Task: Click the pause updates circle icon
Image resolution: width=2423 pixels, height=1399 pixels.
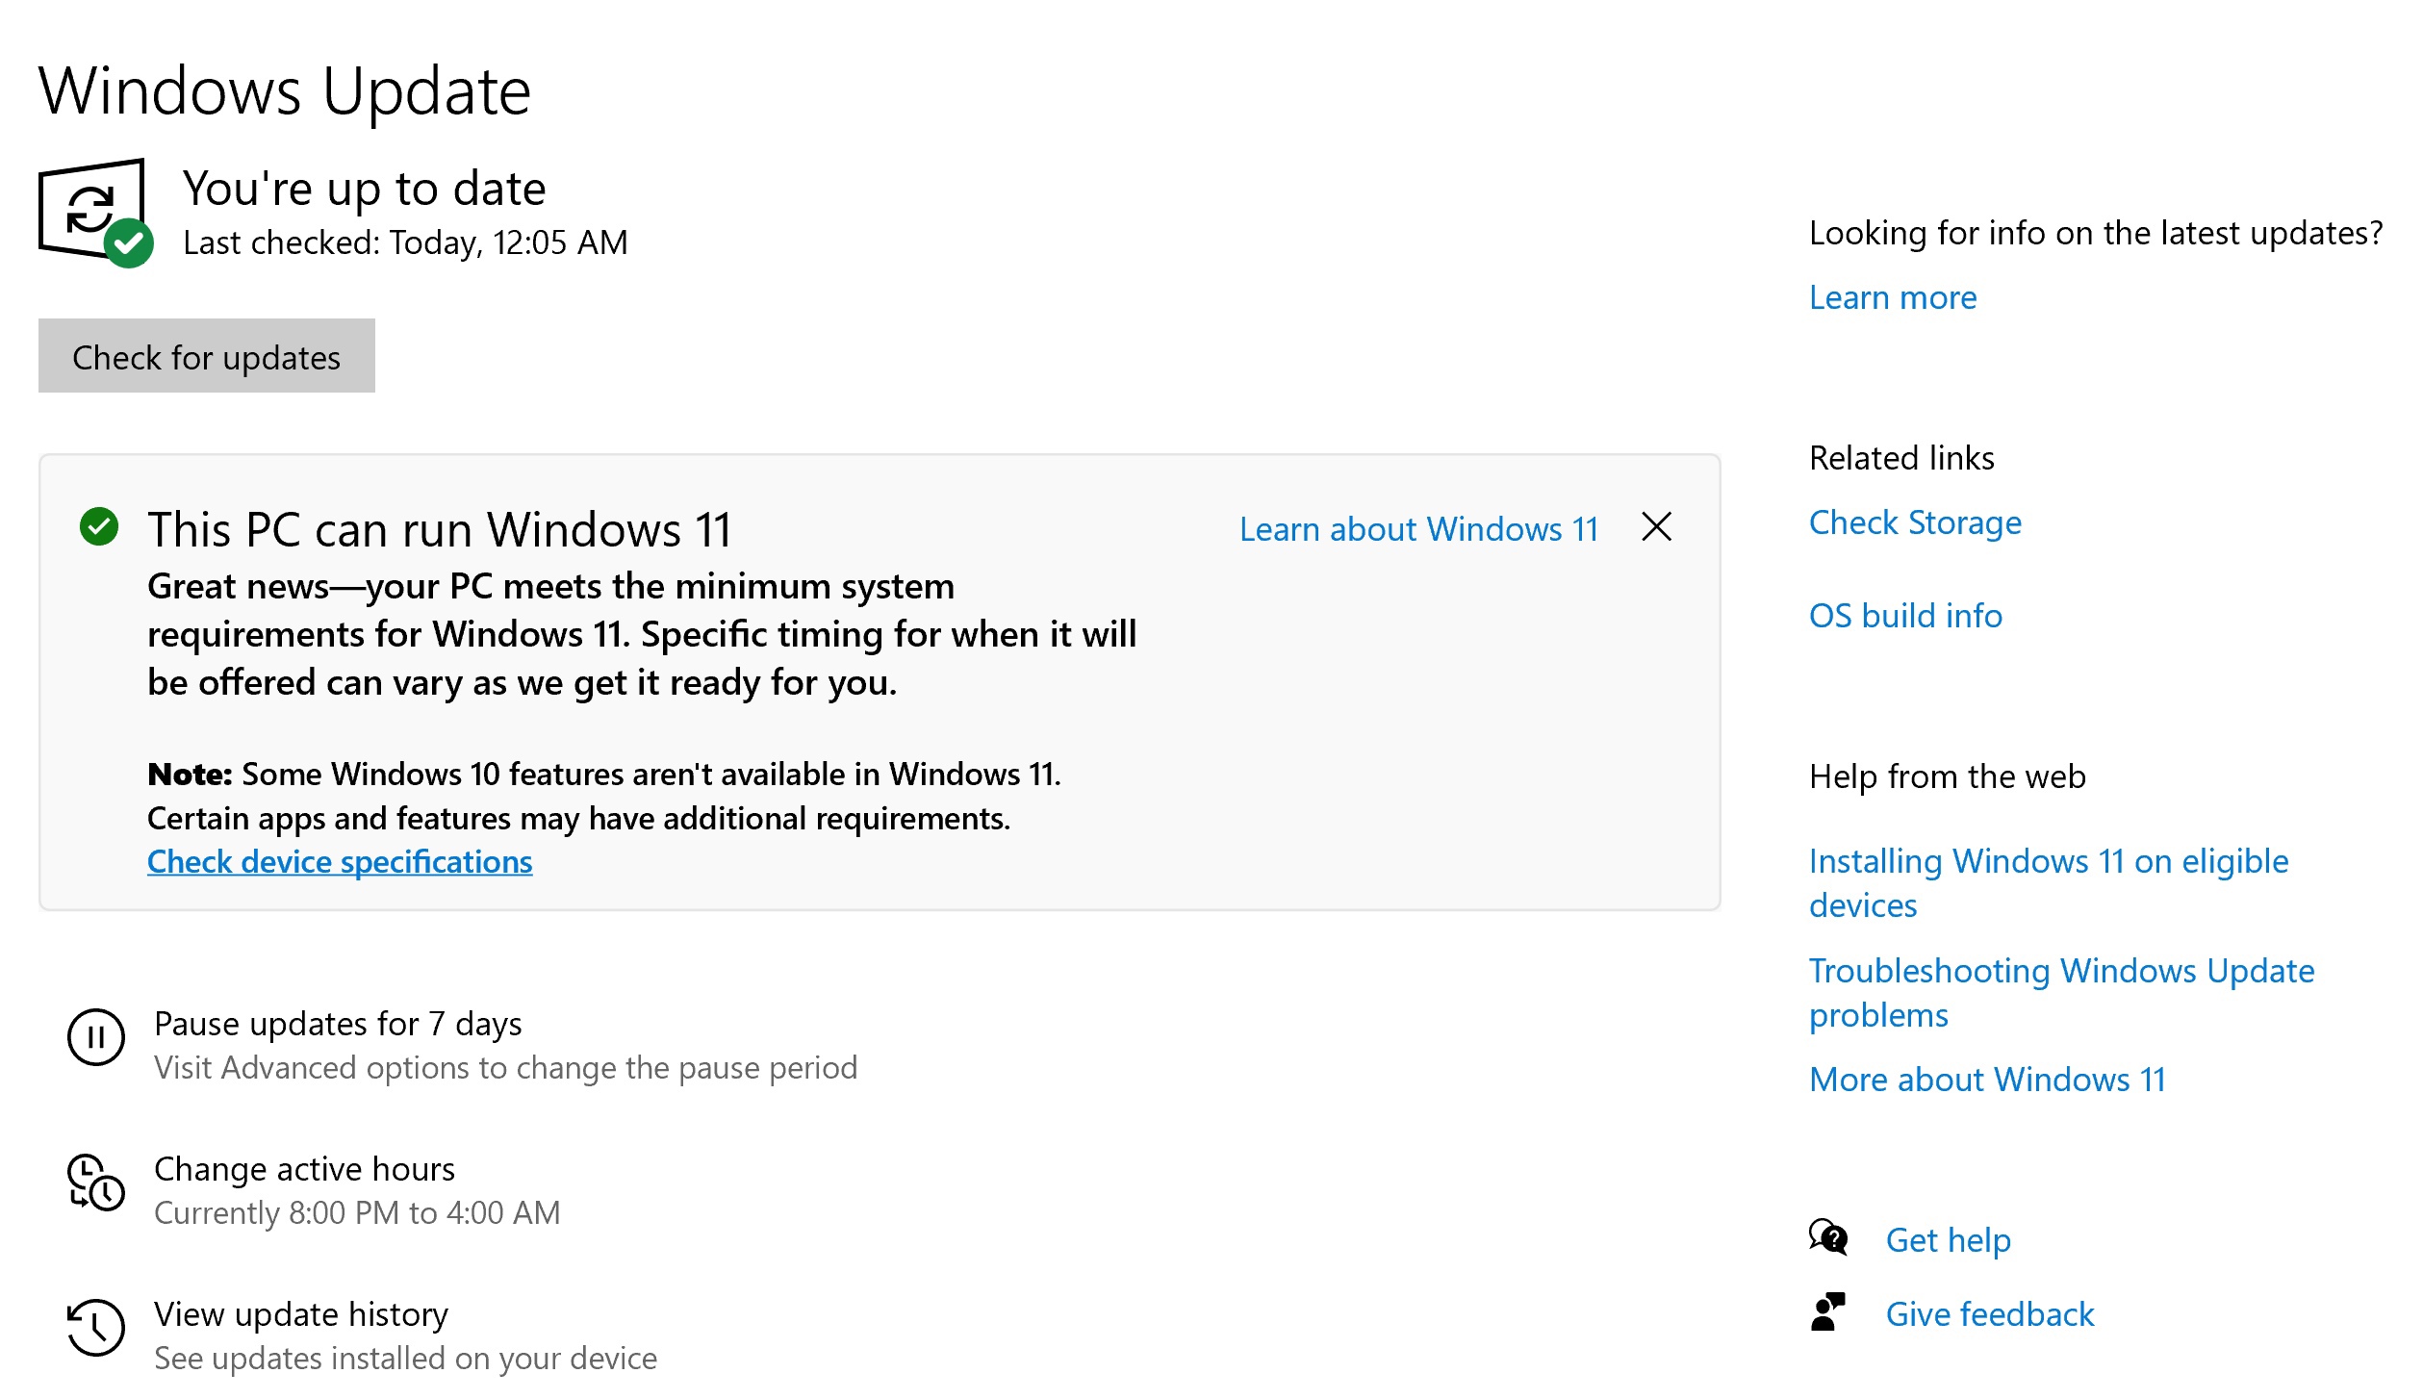Action: coord(95,1037)
